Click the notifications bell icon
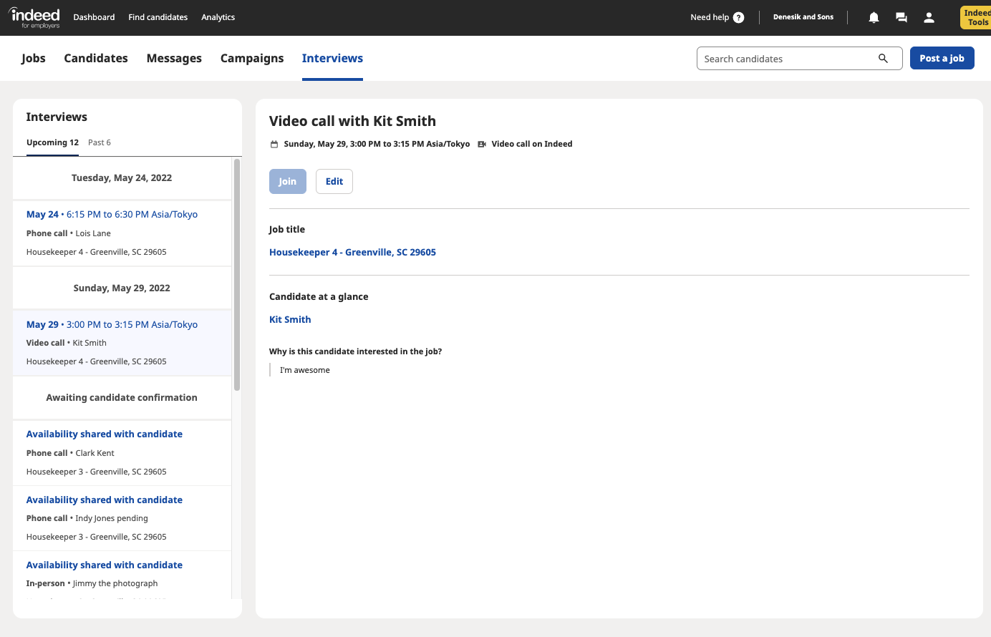 (874, 18)
